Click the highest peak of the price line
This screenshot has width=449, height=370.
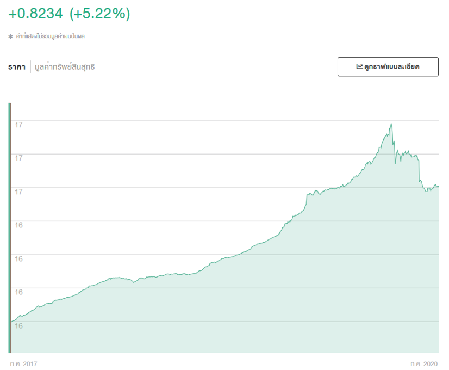click(x=391, y=124)
